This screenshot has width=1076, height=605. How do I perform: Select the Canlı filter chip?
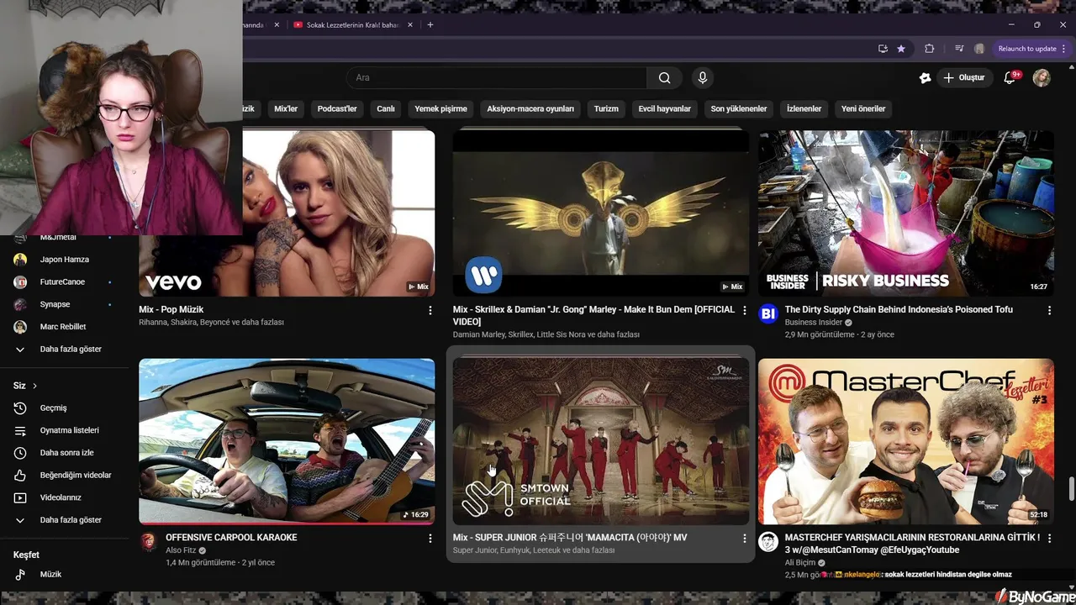pyautogui.click(x=386, y=108)
